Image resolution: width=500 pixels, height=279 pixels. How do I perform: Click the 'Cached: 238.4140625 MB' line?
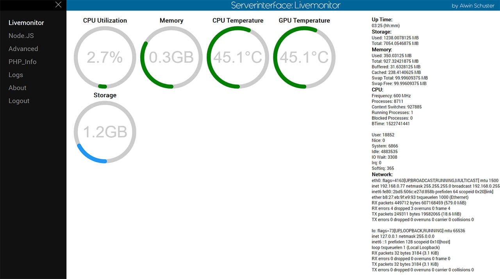tap(396, 72)
